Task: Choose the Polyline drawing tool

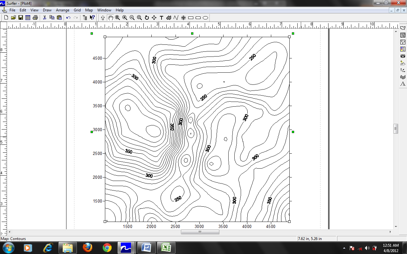Action: 176,18
